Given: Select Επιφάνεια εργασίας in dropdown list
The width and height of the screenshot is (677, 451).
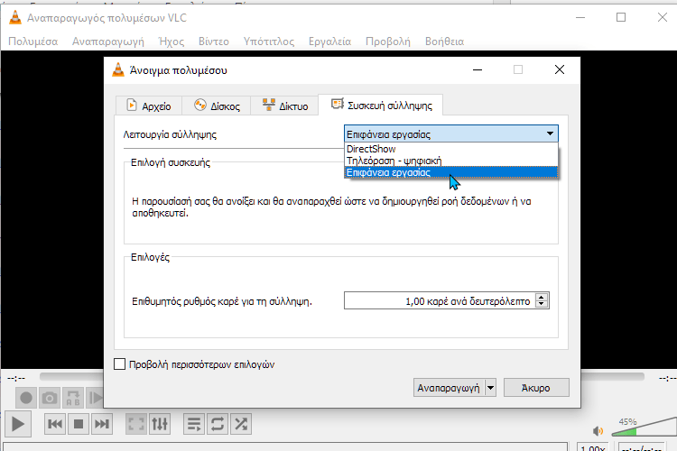Looking at the screenshot, I should 450,172.
